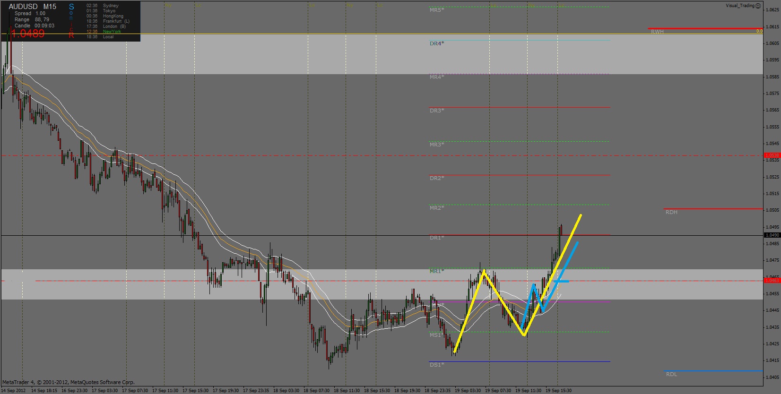Select the Frankfurt (L) session row
The image size is (781, 394).
coord(108,21)
